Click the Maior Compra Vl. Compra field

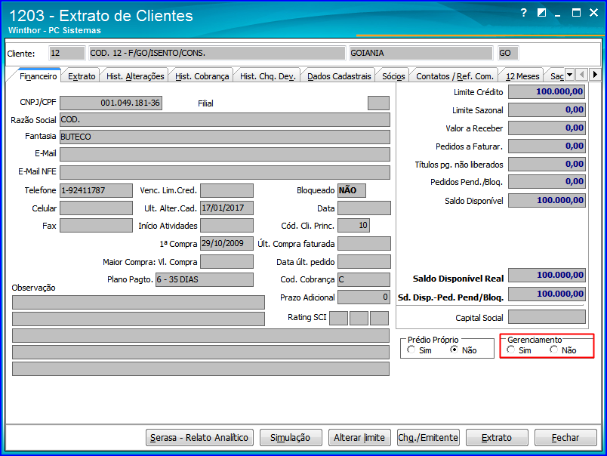click(x=226, y=262)
